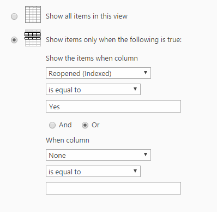
Task: Click the 'Show items only when the following is true' label
Action: (113, 40)
